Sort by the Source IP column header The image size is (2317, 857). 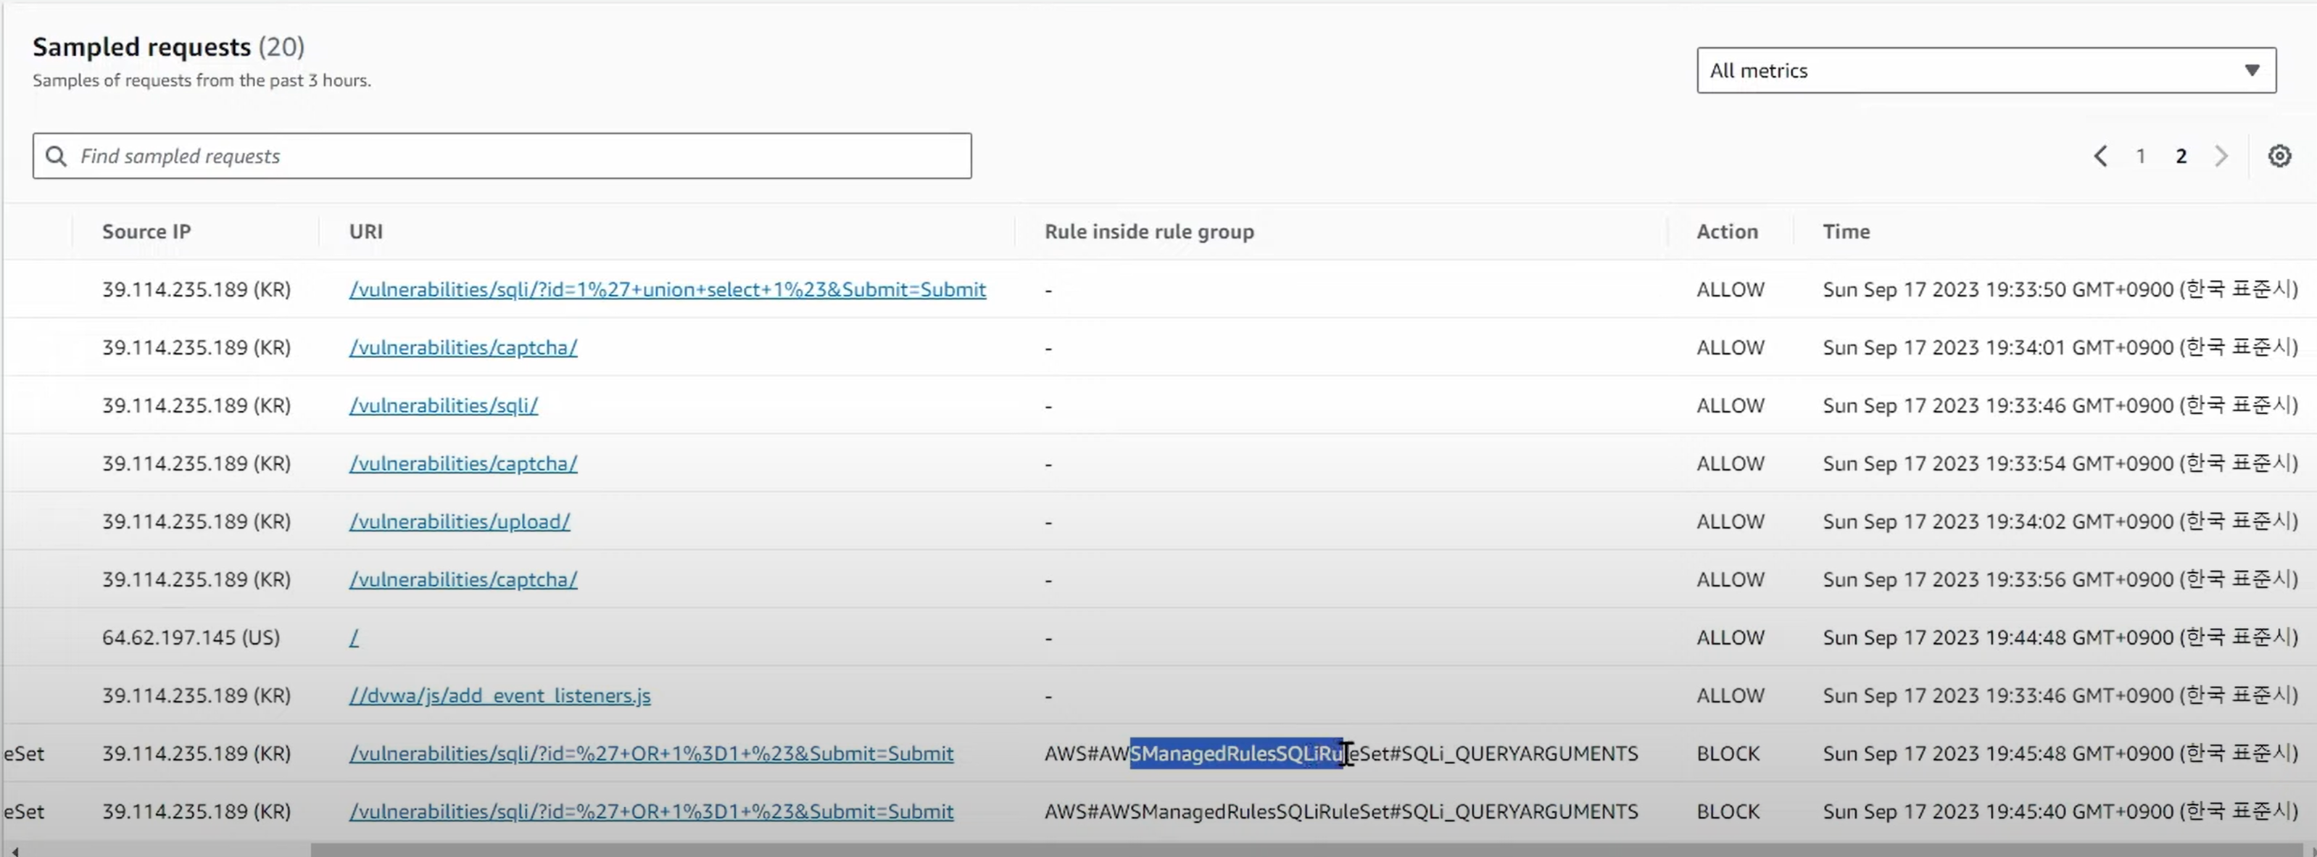(x=146, y=232)
